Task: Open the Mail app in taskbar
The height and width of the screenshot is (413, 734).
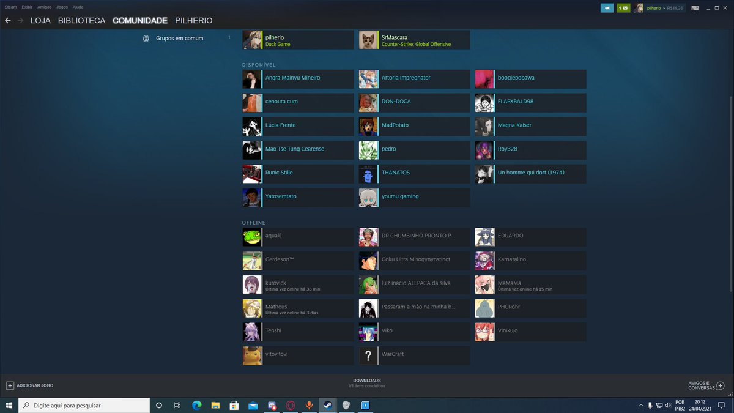Action: [x=253, y=405]
